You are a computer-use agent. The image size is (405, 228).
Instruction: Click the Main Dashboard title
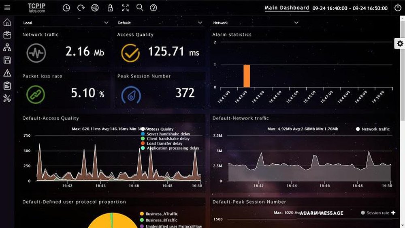pos(287,8)
